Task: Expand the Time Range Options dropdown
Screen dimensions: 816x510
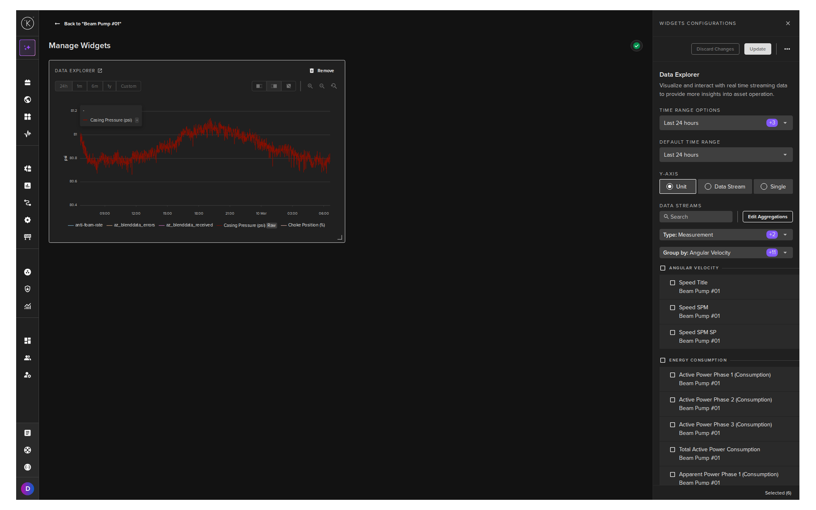Action: point(726,123)
